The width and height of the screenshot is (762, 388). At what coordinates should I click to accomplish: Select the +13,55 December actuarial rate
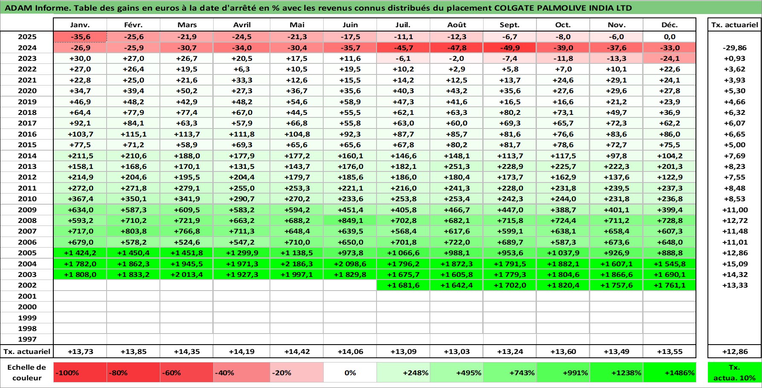pyautogui.click(x=669, y=351)
